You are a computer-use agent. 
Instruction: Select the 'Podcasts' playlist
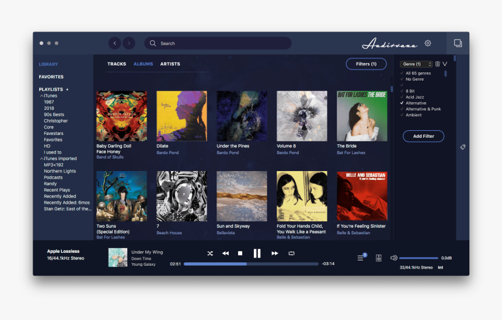[x=53, y=178]
